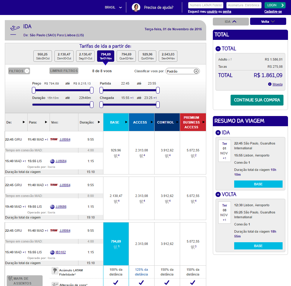Image resolution: width=291 pixels, height=286 pixels.
Task: Select the Seg-31-Out fare date
Action: [85, 56]
